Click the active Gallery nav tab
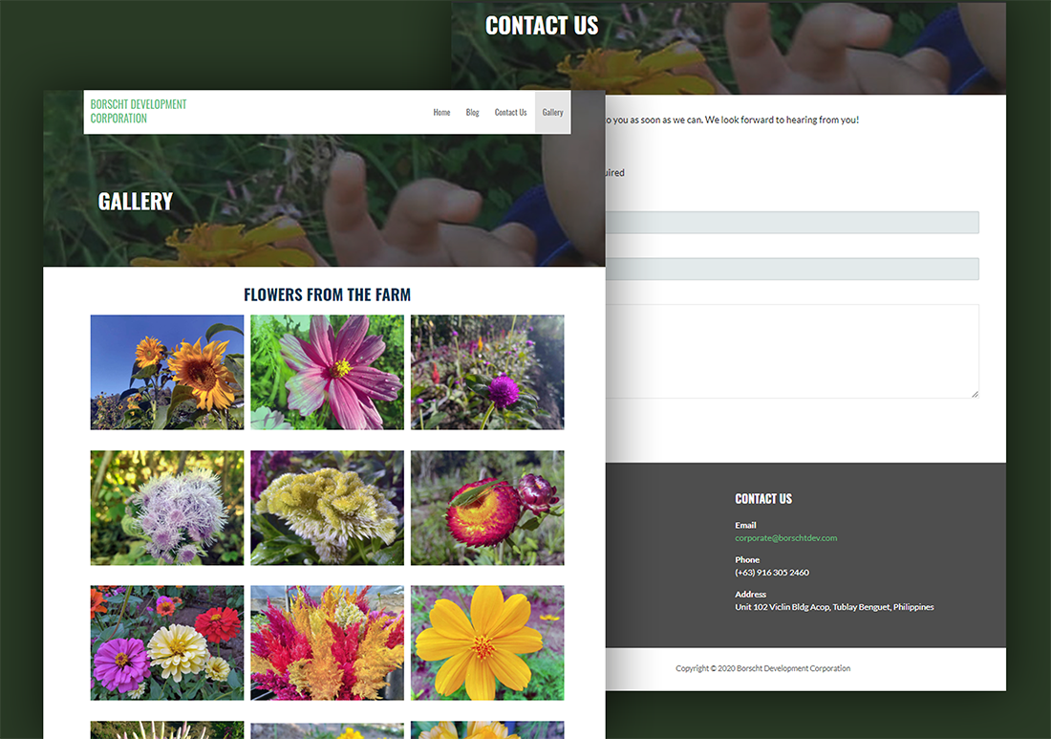 [552, 112]
